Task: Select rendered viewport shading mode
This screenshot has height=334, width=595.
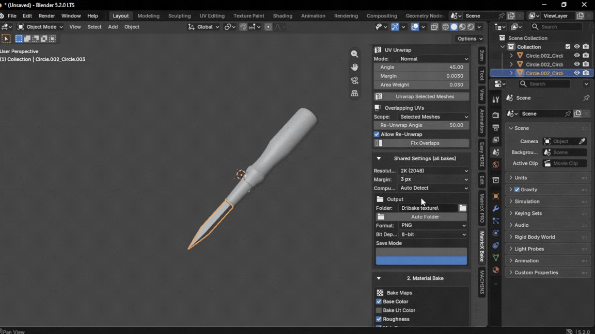Action: point(471,27)
